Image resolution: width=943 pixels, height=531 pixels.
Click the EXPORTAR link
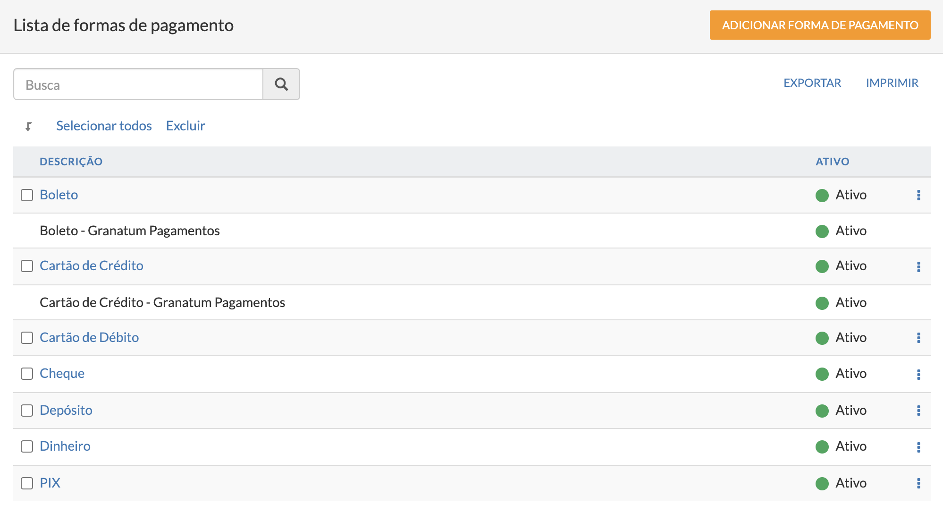(812, 83)
